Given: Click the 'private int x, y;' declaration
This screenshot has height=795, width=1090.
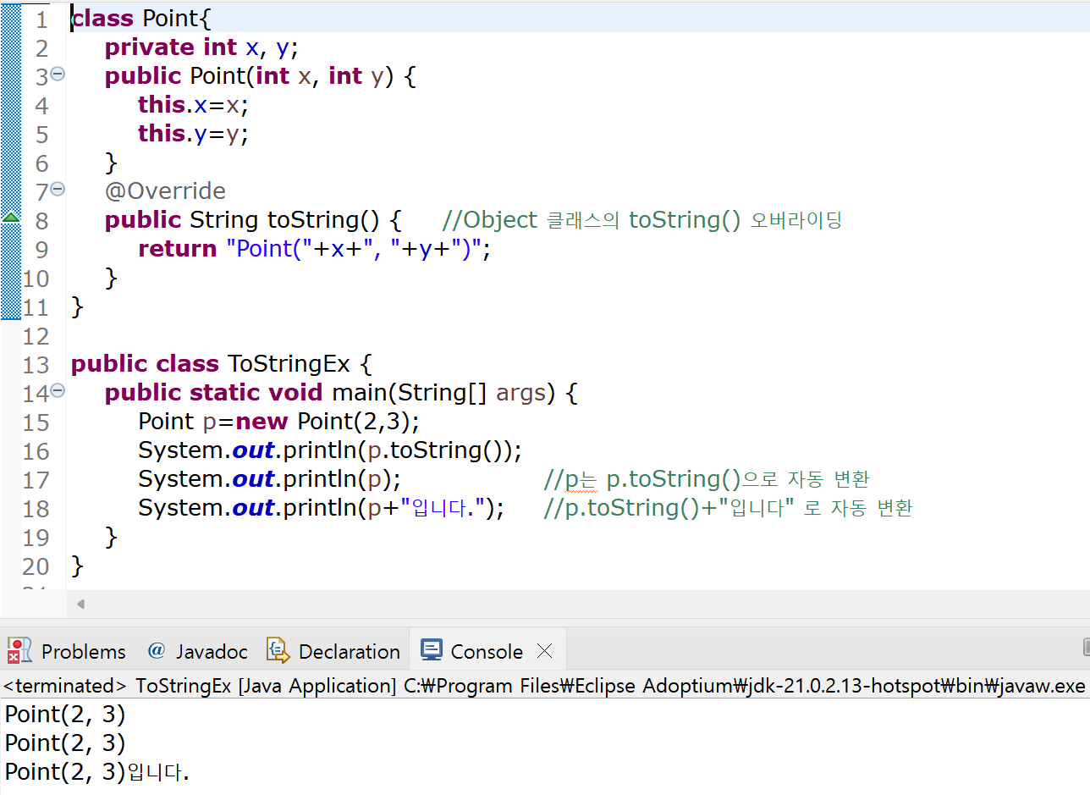Looking at the screenshot, I should (x=201, y=47).
